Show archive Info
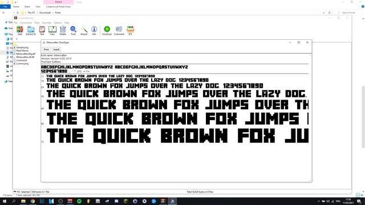The width and height of the screenshot is (365, 205). pos(94,30)
